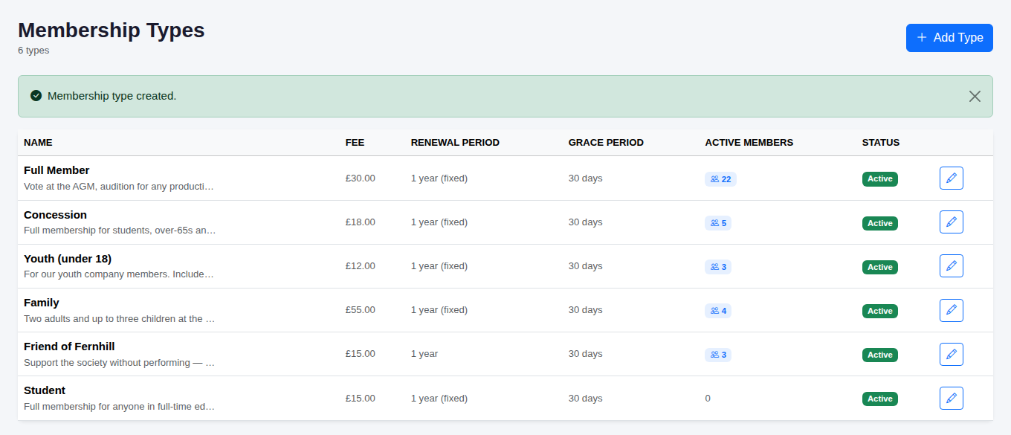Click the STATUS column header
This screenshot has width=1011, height=435.
tap(881, 143)
